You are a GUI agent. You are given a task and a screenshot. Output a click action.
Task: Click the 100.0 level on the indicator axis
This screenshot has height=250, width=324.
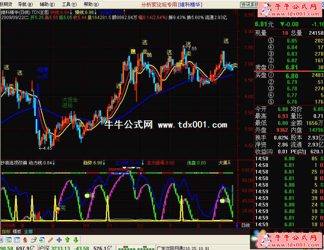[247, 170]
